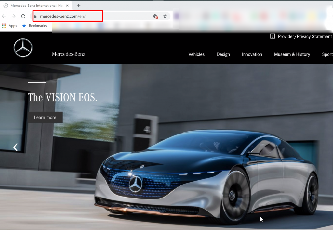This screenshot has width=333, height=230.
Task: Expand the previous slide carousel arrow
Action: pyautogui.click(x=15, y=147)
